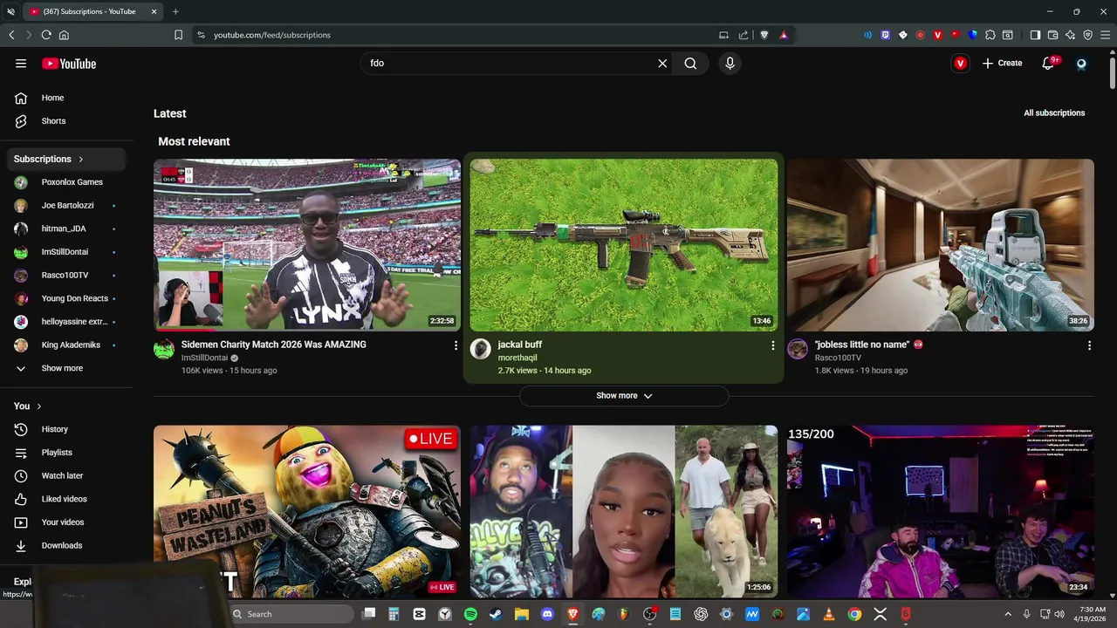Click the Brave Rewards triangle icon
The image size is (1117, 628).
(x=784, y=35)
